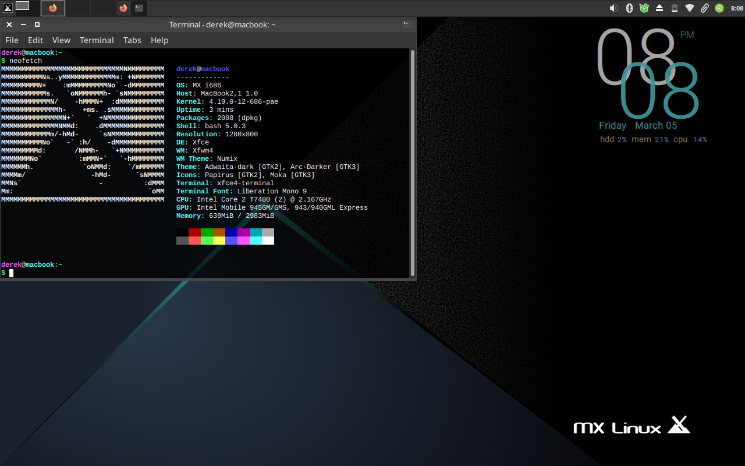Screen dimensions: 745x466
Task: Click the 'DE: Xfce' line
Action: (x=193, y=142)
